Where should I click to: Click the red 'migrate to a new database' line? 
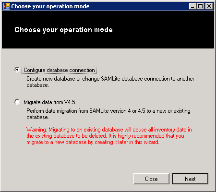93,142
